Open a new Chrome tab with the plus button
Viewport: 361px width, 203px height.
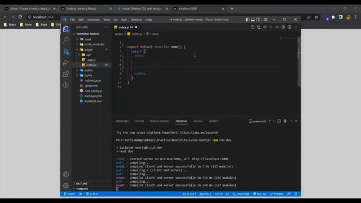point(232,9)
